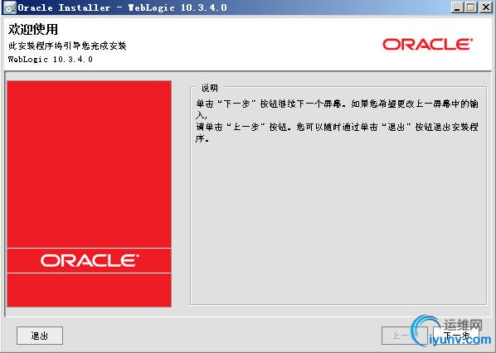Click the installer icon in title bar

(9, 7)
